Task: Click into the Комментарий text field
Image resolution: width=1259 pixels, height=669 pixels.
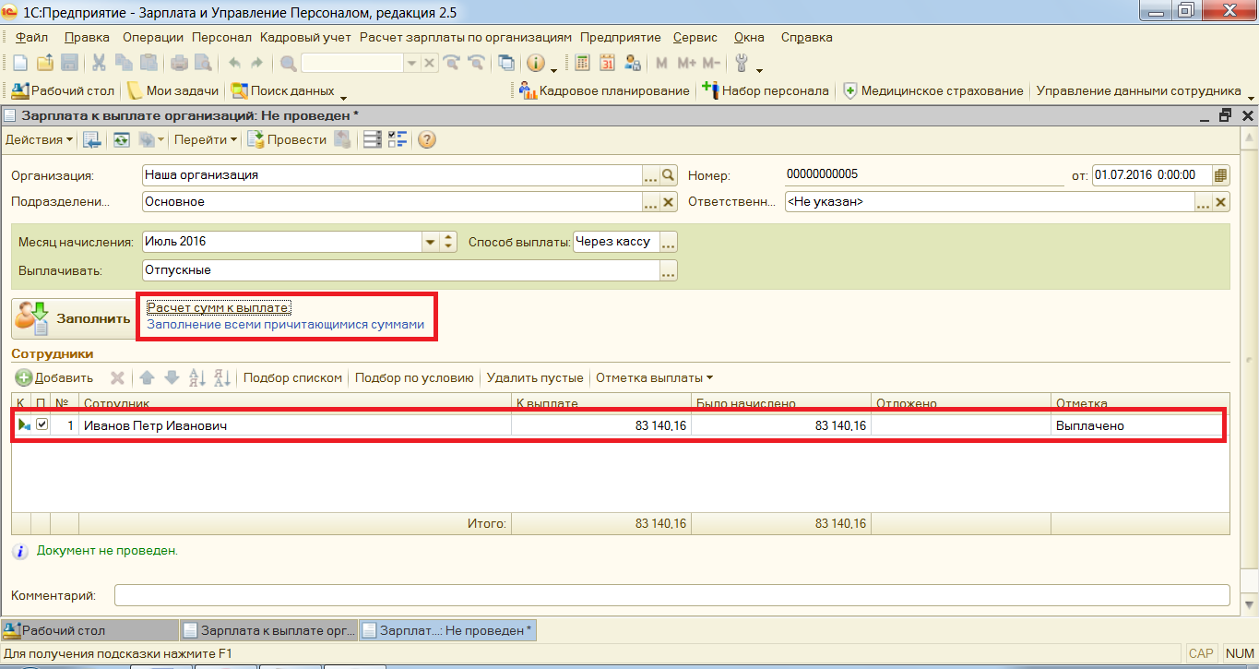Action: click(x=671, y=595)
